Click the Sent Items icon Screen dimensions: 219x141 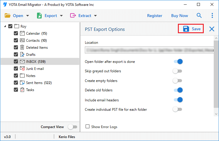click(22, 83)
